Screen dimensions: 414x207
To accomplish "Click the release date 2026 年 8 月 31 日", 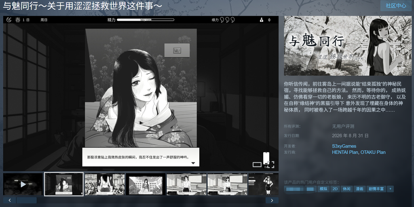I will (350, 136).
